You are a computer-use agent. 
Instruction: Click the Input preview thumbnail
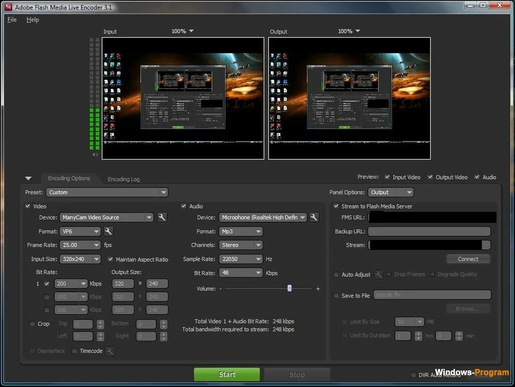[183, 98]
